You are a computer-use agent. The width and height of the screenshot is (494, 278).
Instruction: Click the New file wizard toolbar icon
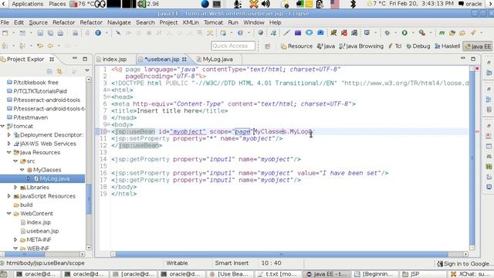click(x=5, y=32)
